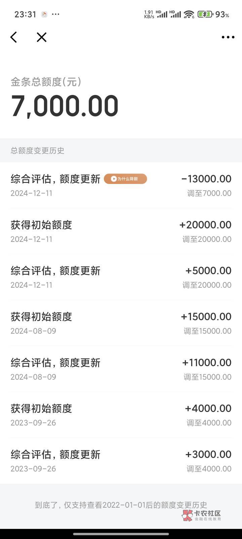
Task: Open the three-dot more options menu
Action: point(228,37)
